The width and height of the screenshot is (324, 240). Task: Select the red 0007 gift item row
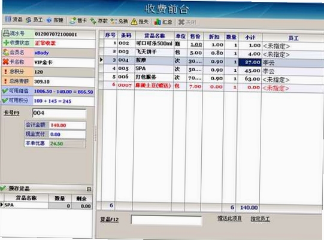click(x=211, y=87)
